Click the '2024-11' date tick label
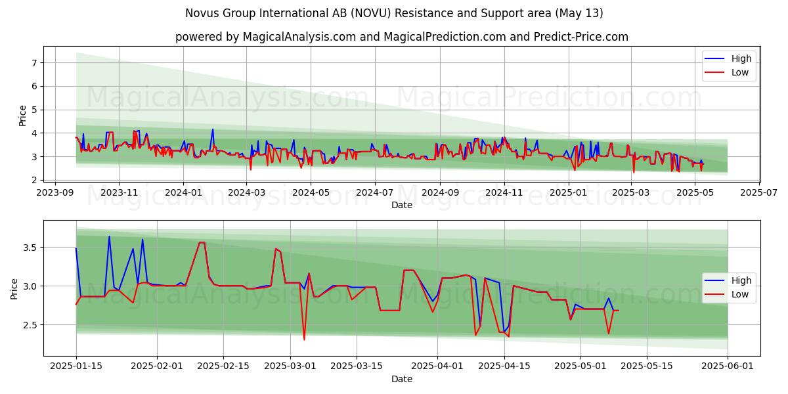 [x=504, y=192]
